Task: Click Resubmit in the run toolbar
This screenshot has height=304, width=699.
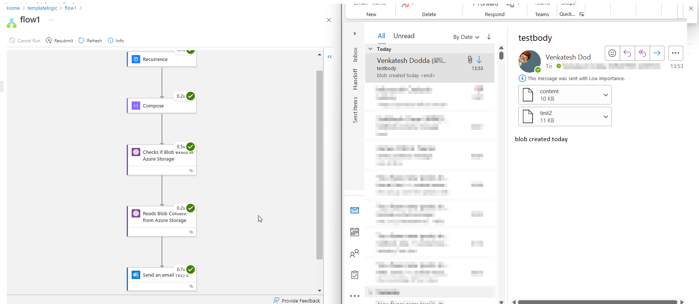Action: tap(59, 40)
